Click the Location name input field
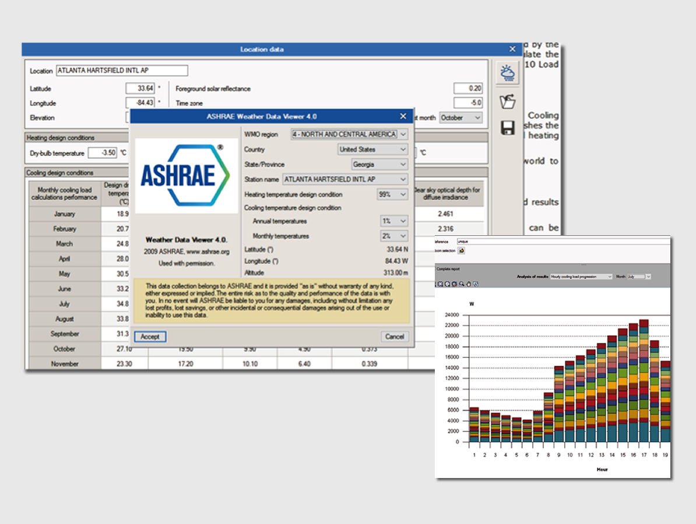 (x=122, y=70)
